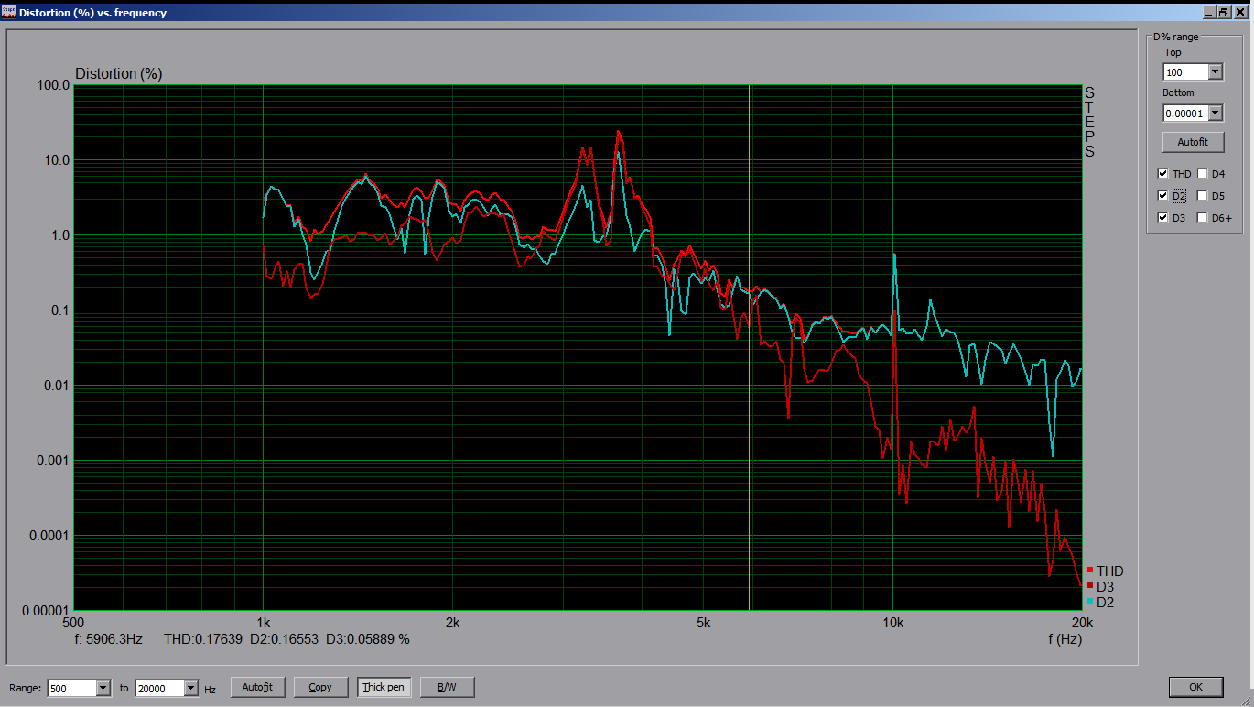The height and width of the screenshot is (707, 1254).
Task: Close the Distortion vs. frequency window
Action: 1239,13
